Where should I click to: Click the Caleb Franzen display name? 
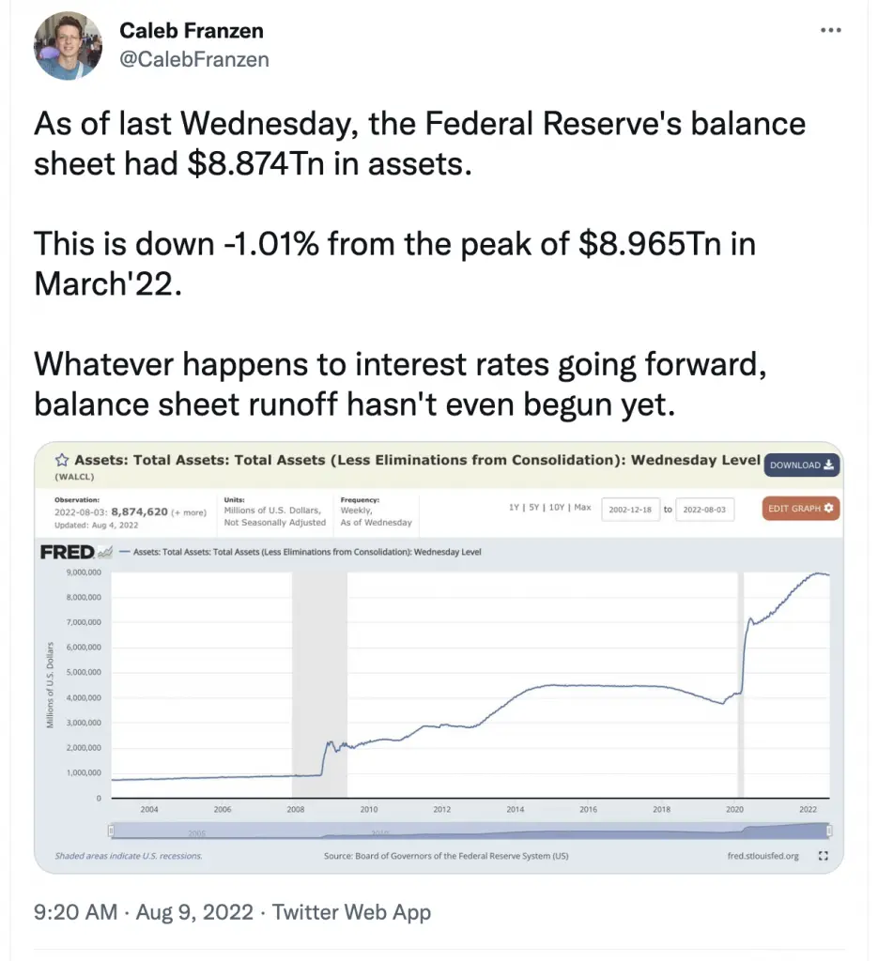point(192,31)
